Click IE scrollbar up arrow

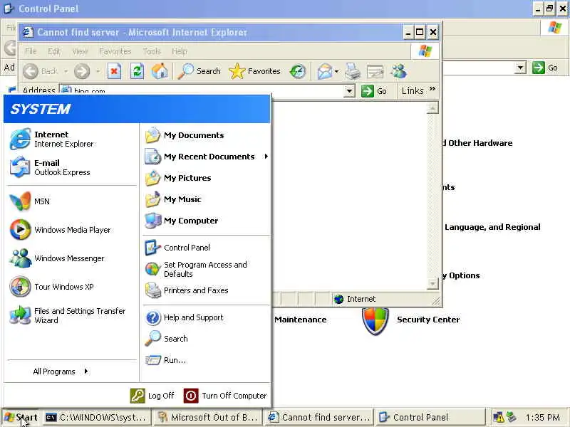(432, 108)
